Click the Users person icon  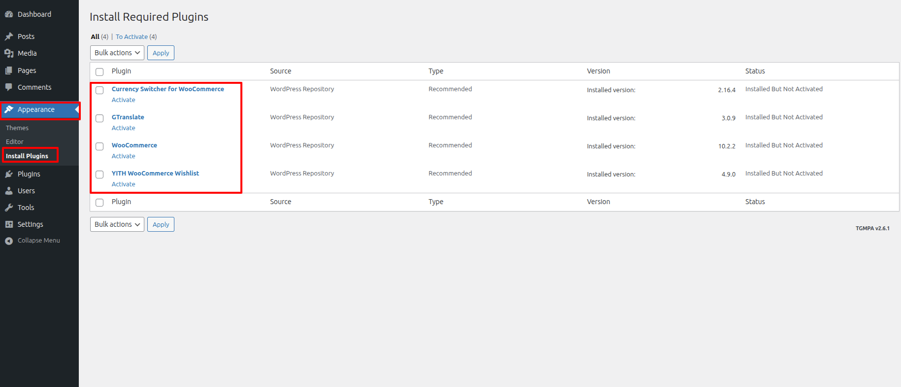click(9, 191)
